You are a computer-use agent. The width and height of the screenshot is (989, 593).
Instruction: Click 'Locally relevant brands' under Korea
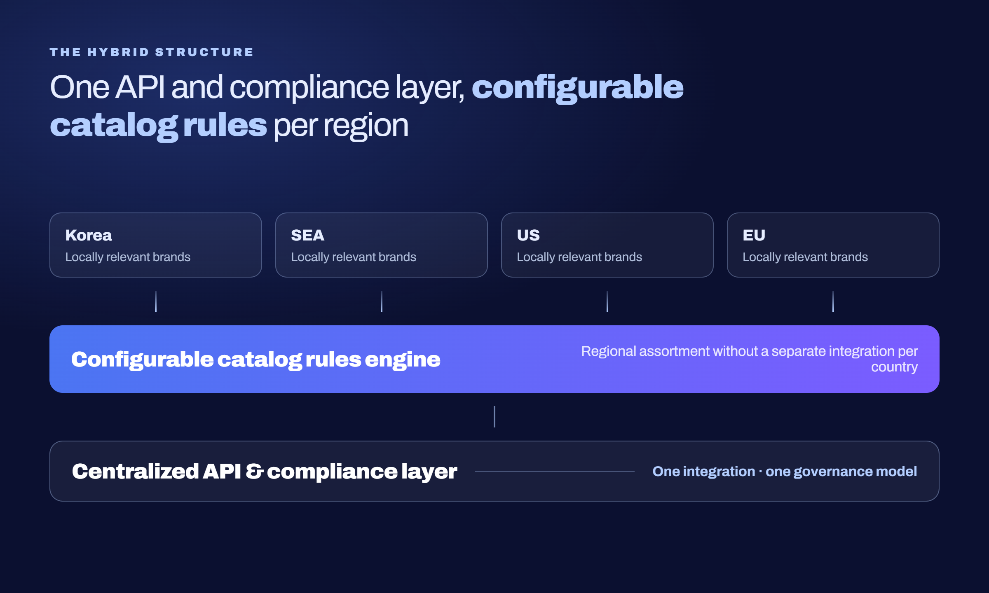(128, 257)
